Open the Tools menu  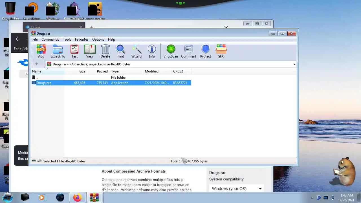pos(67,39)
